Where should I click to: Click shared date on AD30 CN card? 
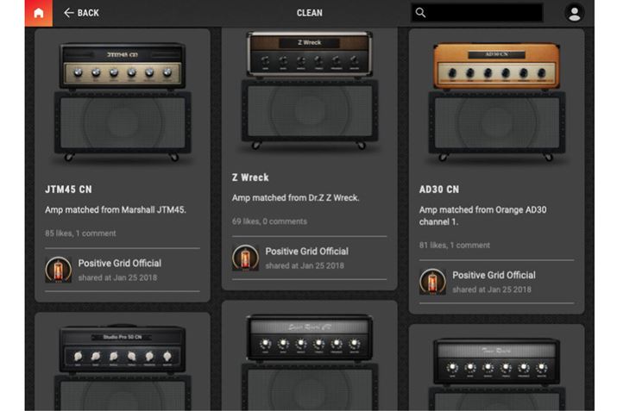pos(492,290)
